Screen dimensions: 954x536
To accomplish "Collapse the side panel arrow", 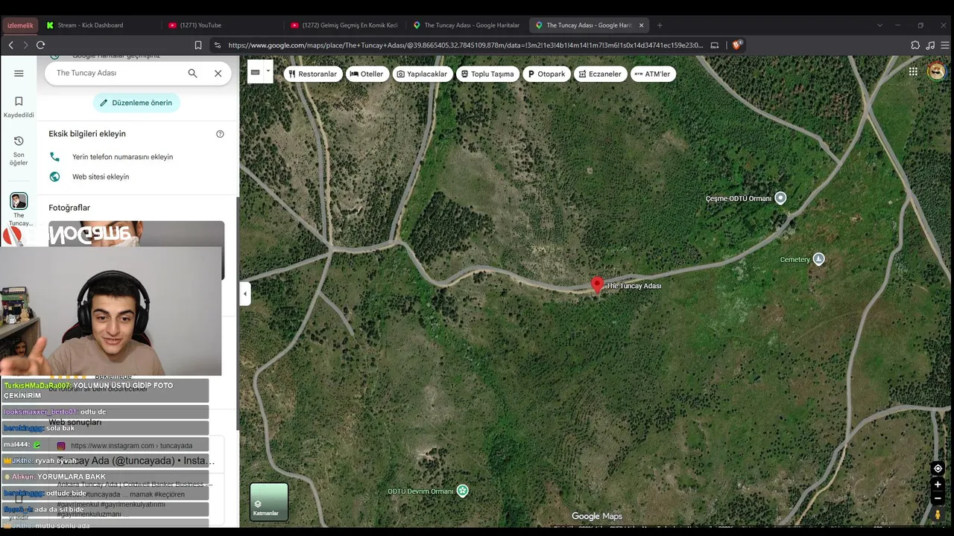I will click(244, 294).
